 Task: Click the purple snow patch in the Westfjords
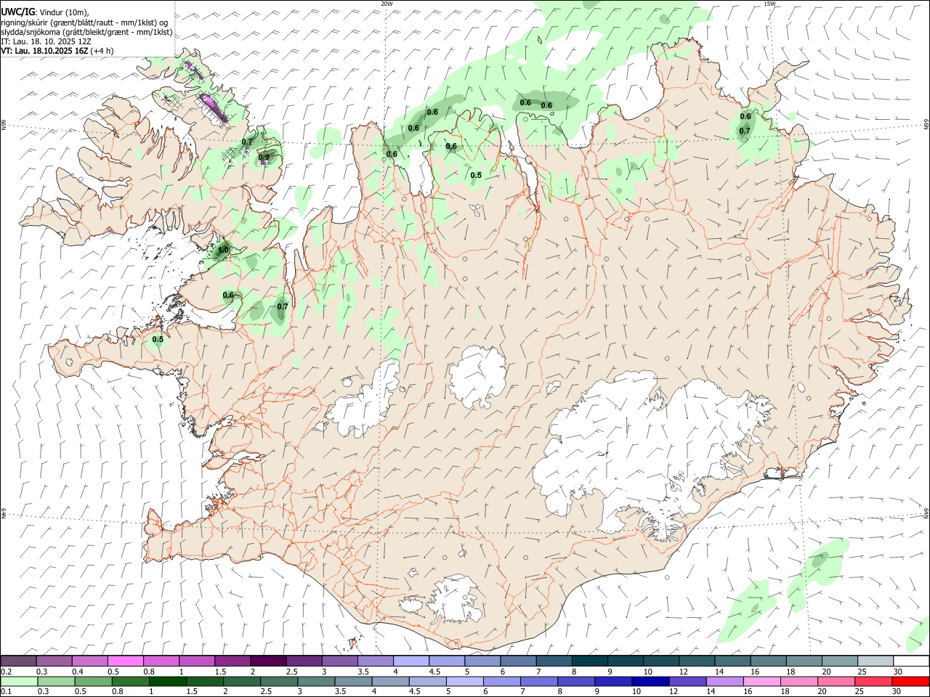coord(215,107)
